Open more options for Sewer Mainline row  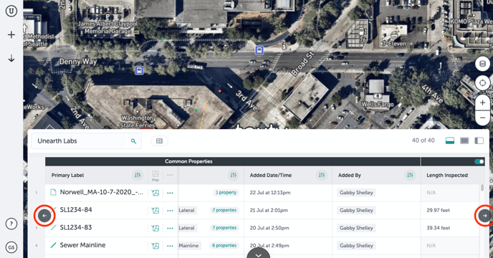pyautogui.click(x=170, y=246)
